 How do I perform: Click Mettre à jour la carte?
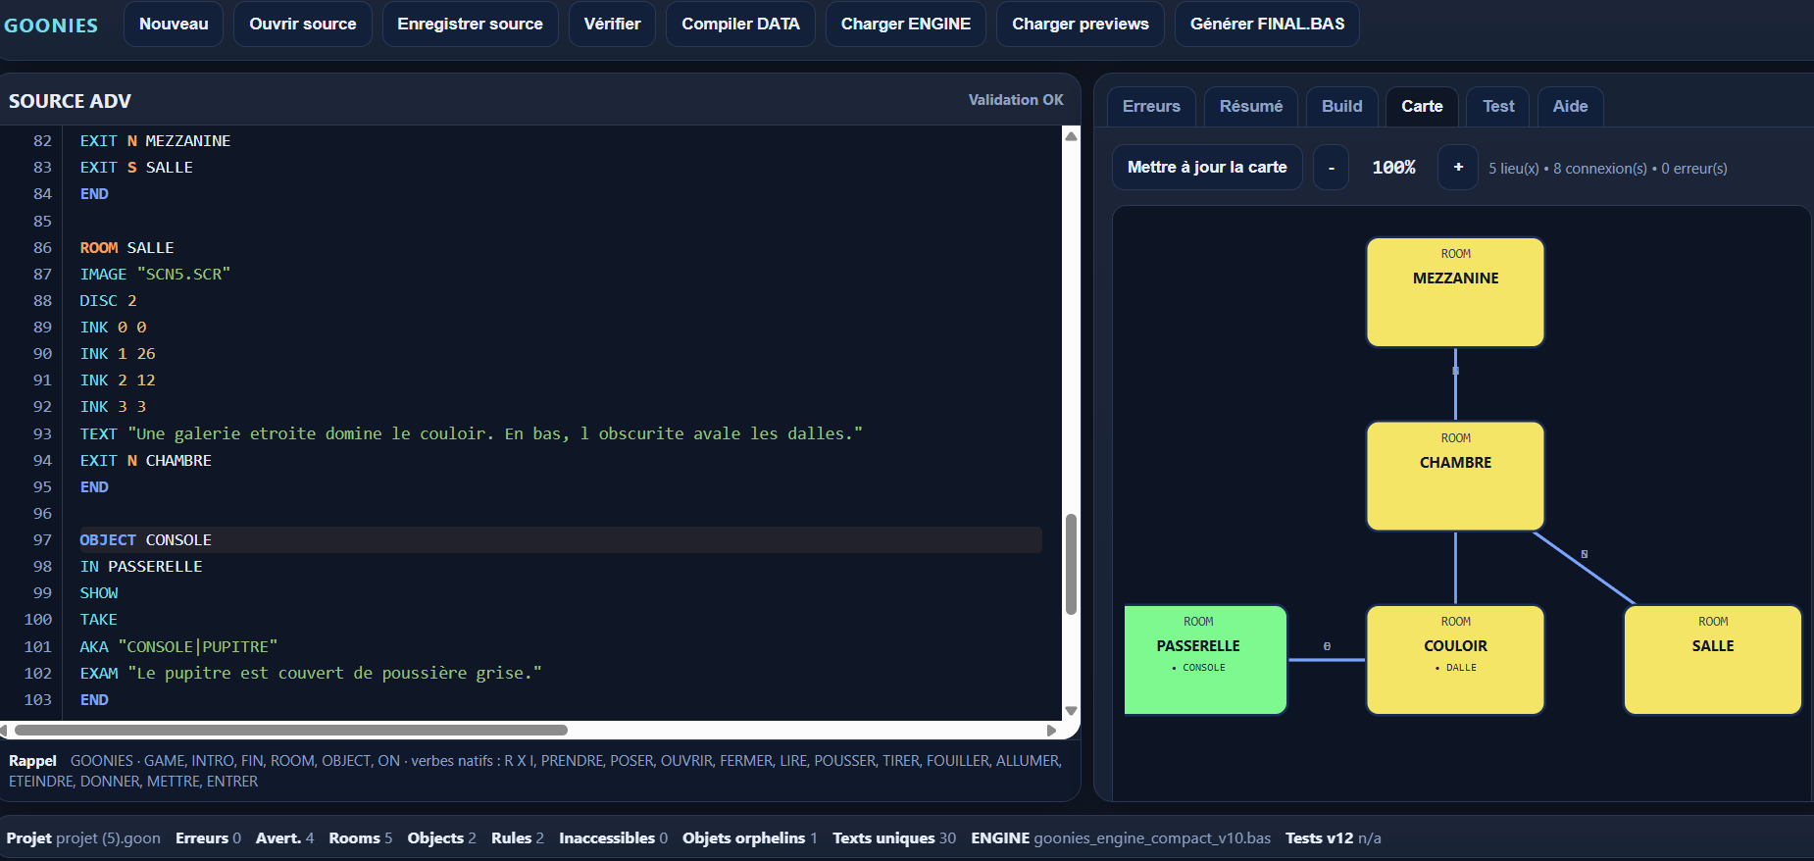pos(1207,167)
